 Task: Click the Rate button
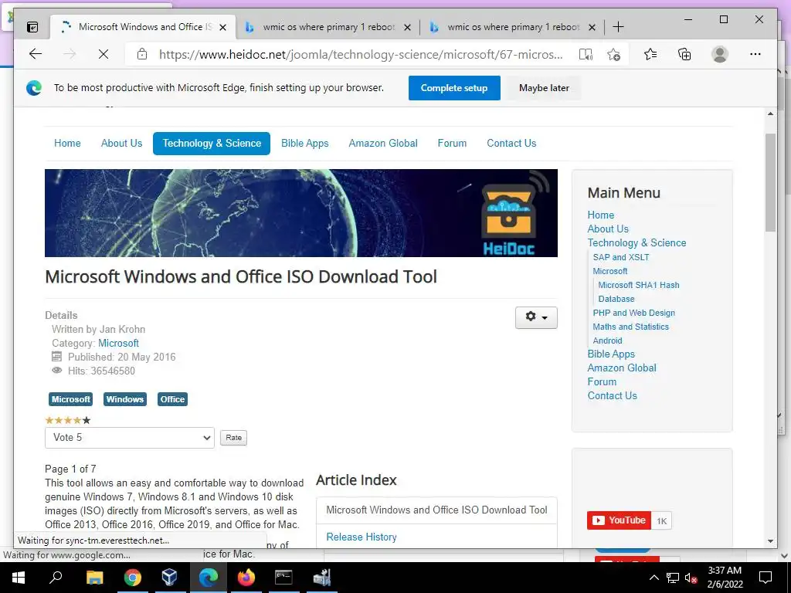point(233,438)
